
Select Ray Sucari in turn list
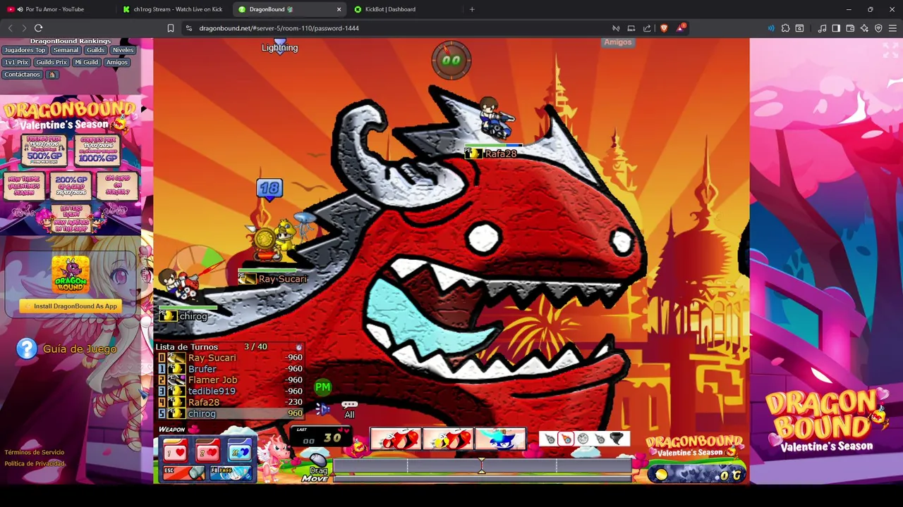[229, 358]
